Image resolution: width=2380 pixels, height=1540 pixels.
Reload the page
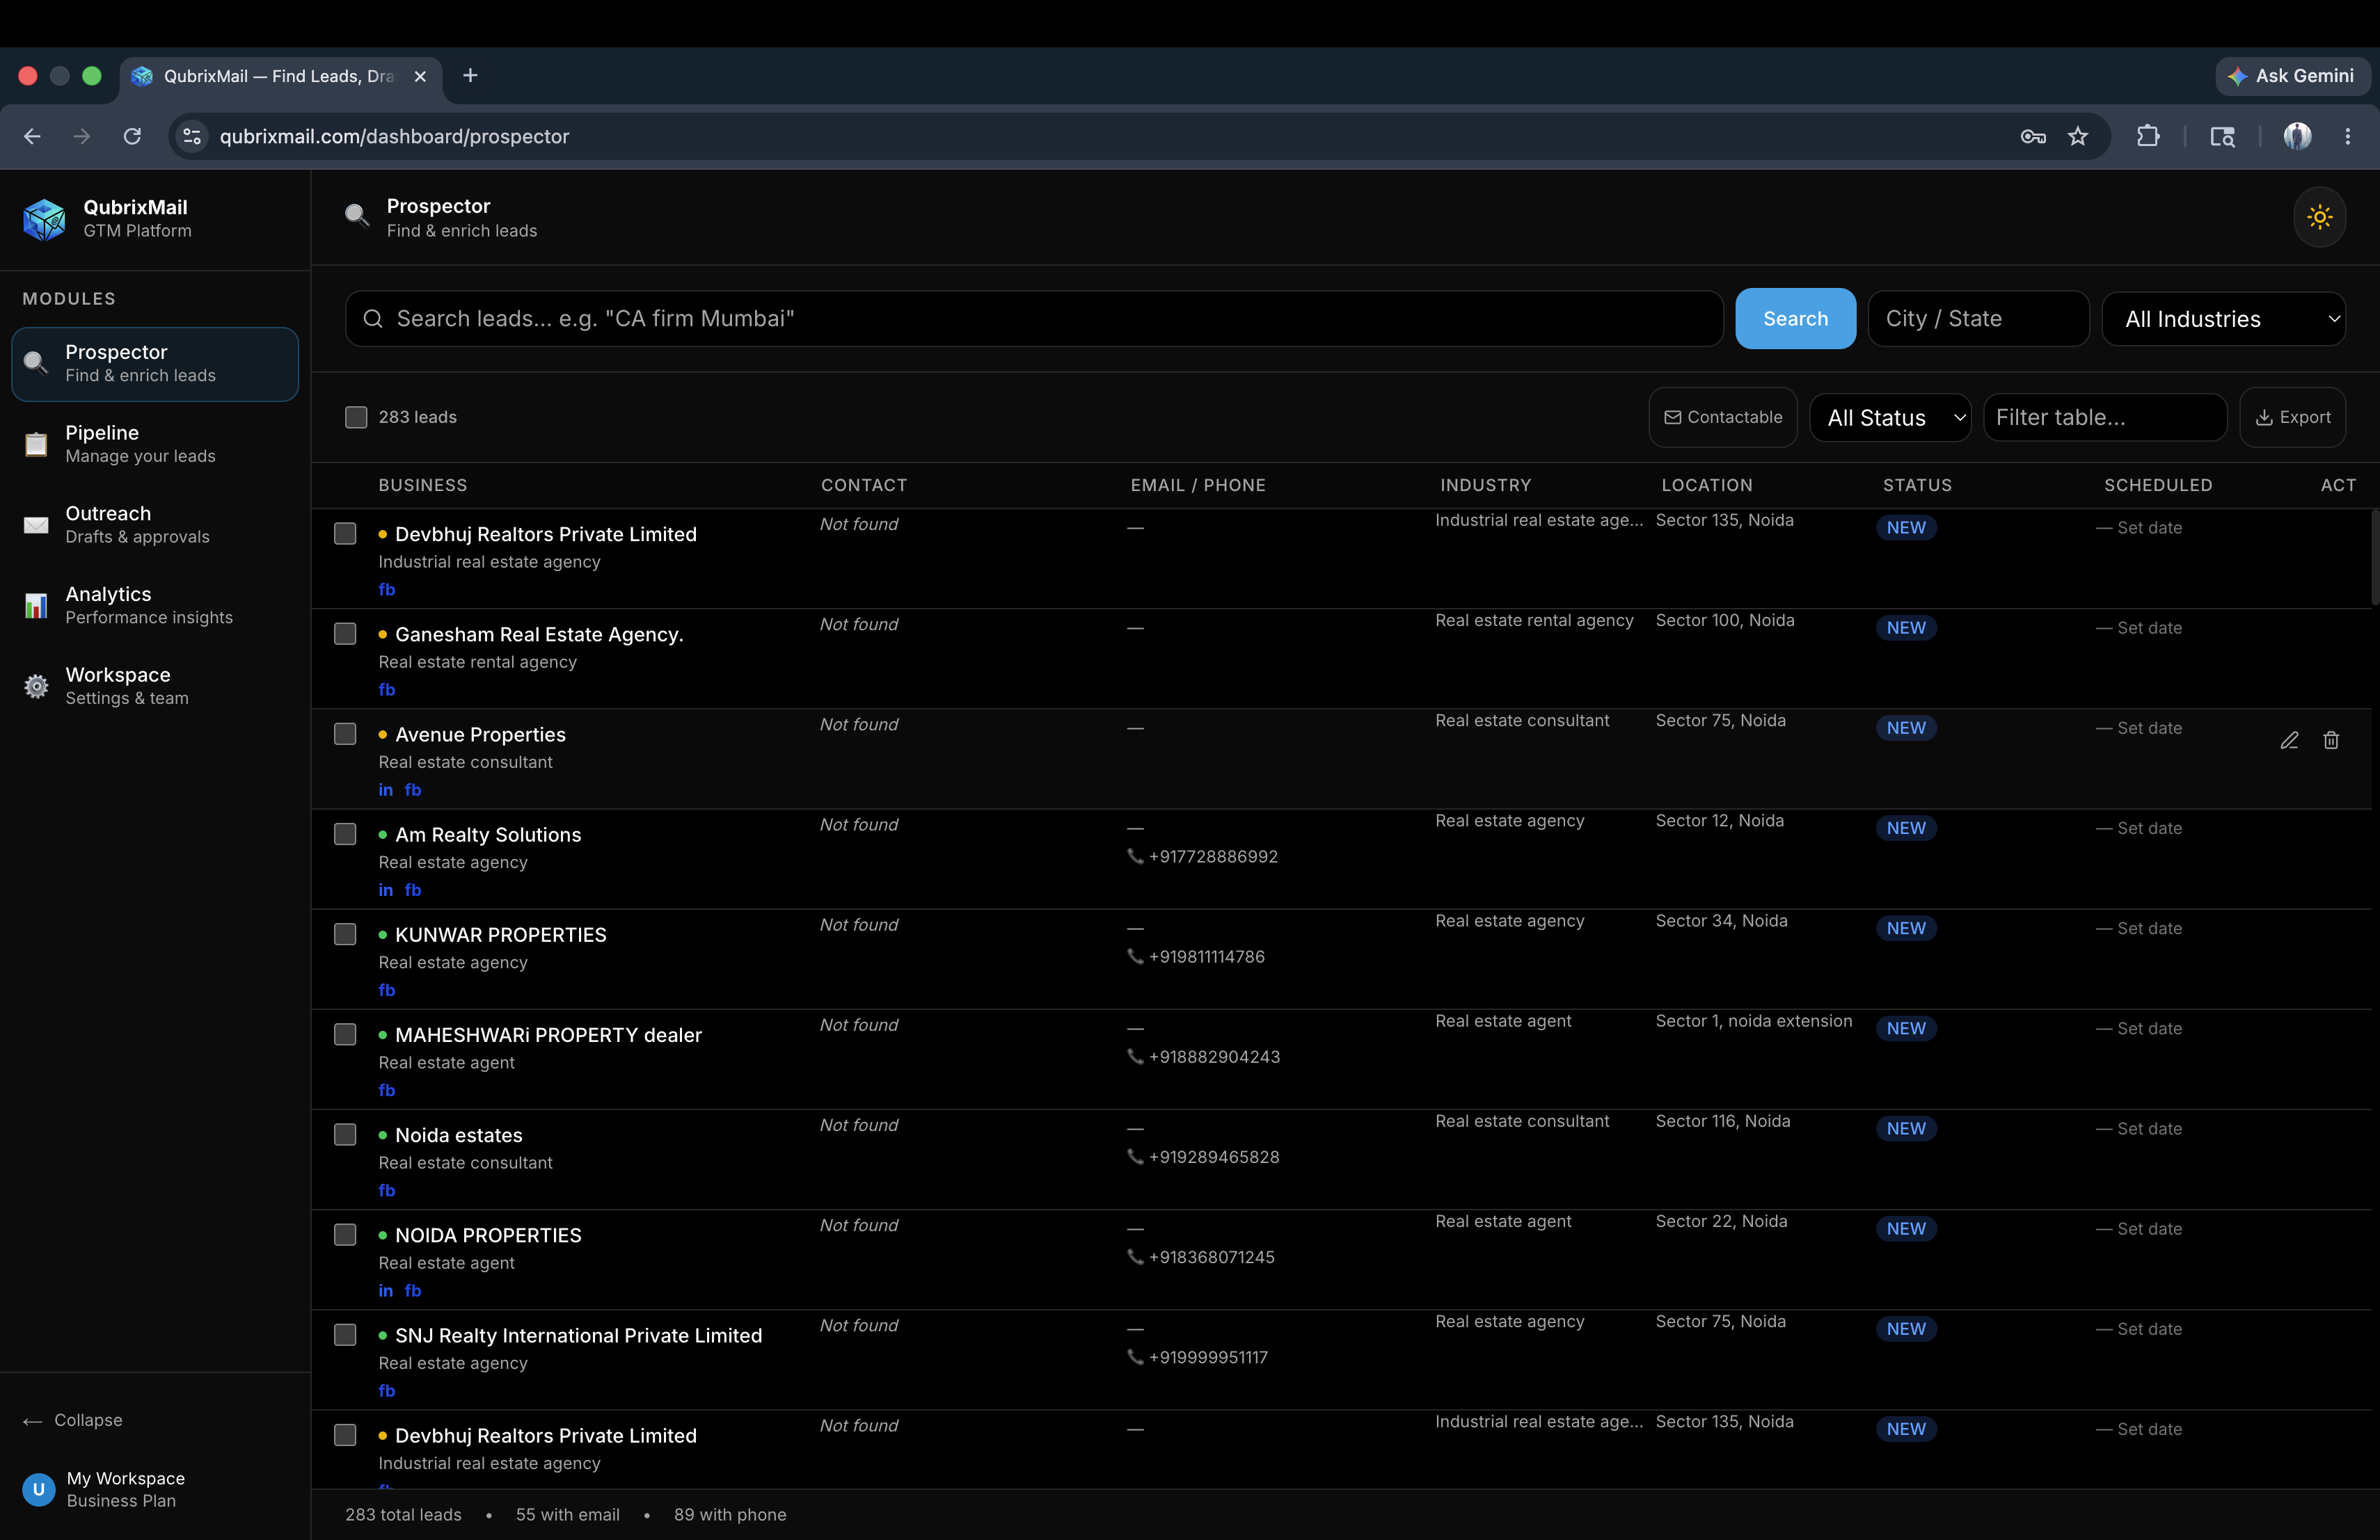click(x=132, y=136)
